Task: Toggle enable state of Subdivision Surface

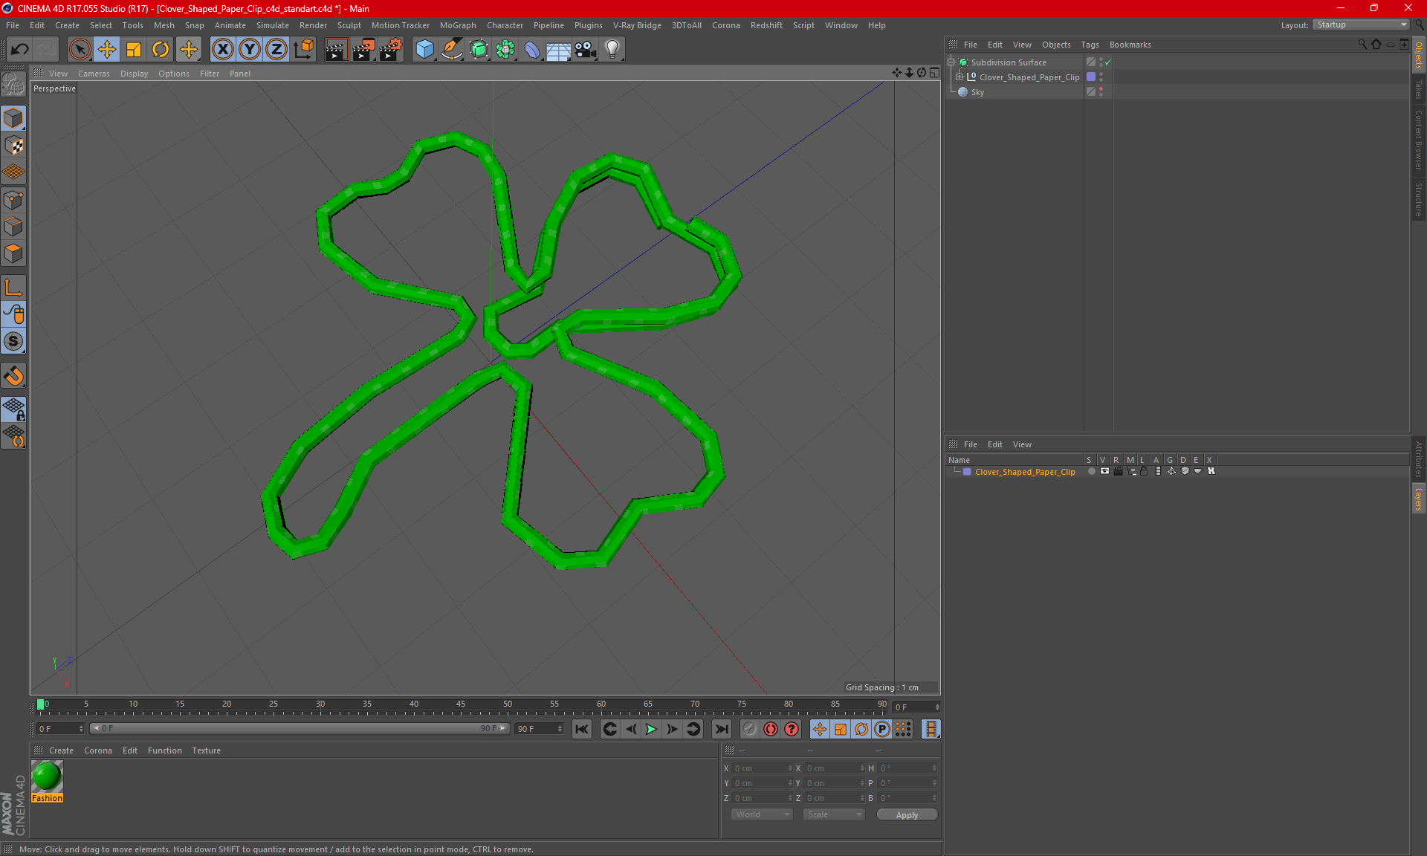Action: 1109,62
